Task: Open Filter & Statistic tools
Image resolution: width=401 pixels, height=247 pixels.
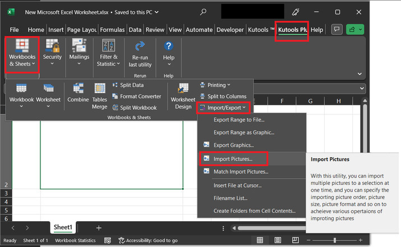Action: [x=108, y=53]
